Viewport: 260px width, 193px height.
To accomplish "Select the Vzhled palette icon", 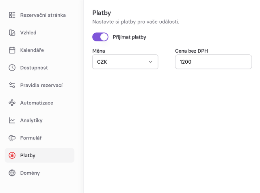I will [12, 32].
